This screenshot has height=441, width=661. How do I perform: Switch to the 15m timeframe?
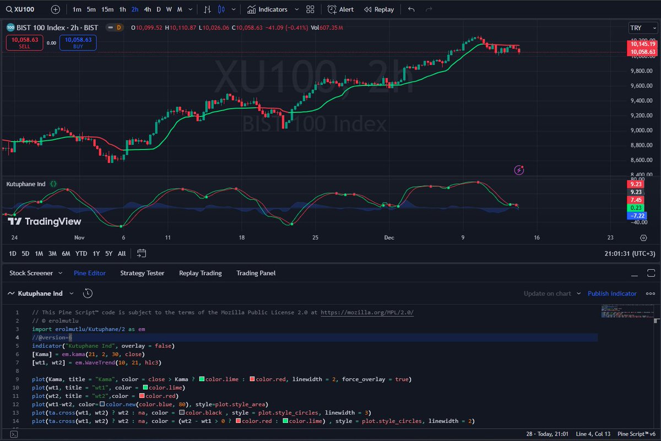click(107, 9)
